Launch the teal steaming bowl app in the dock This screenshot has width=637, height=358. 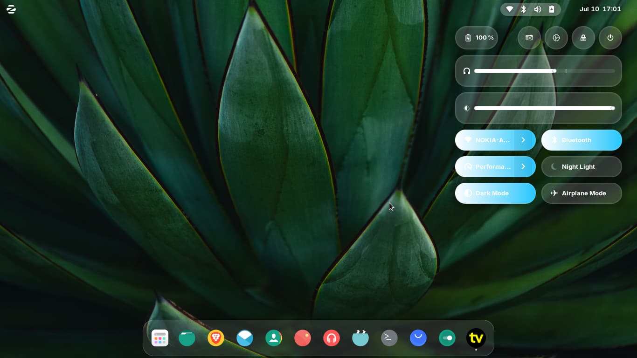(360, 338)
